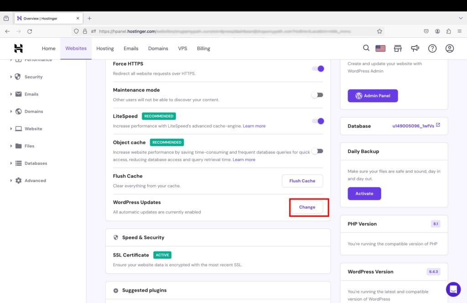Screen dimensions: 467x303
Task: Click the Databases list sidebar icon
Action: 18,163
